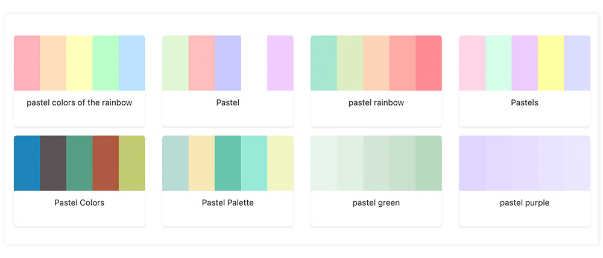This screenshot has height=258, width=603.
Task: Select the light blue swatch in 'pastel colors of the rainbow'
Action: click(131, 63)
